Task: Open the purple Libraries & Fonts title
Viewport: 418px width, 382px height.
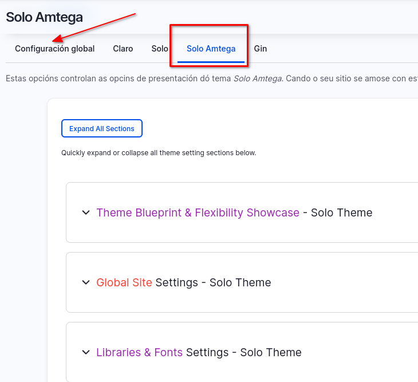Action: click(x=139, y=352)
